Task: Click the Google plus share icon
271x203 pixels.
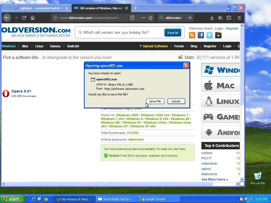Action: [x=218, y=35]
